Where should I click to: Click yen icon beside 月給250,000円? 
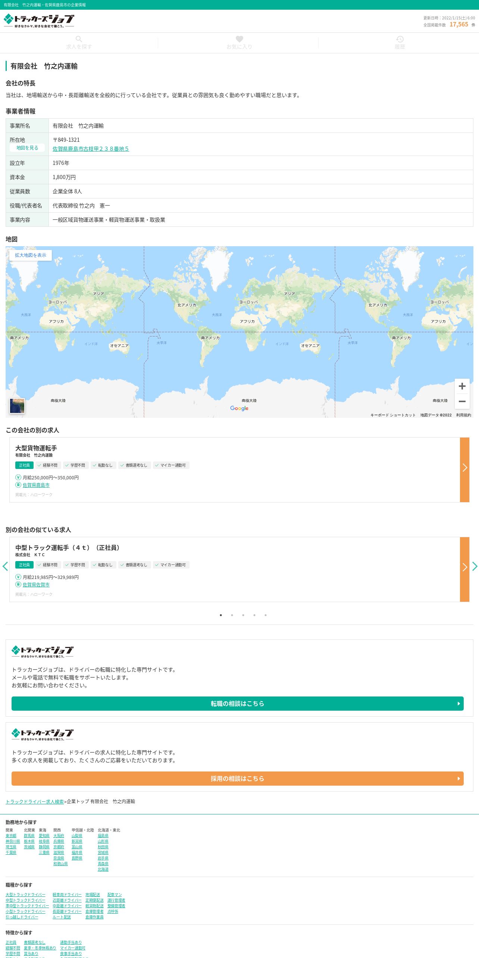pyautogui.click(x=18, y=477)
